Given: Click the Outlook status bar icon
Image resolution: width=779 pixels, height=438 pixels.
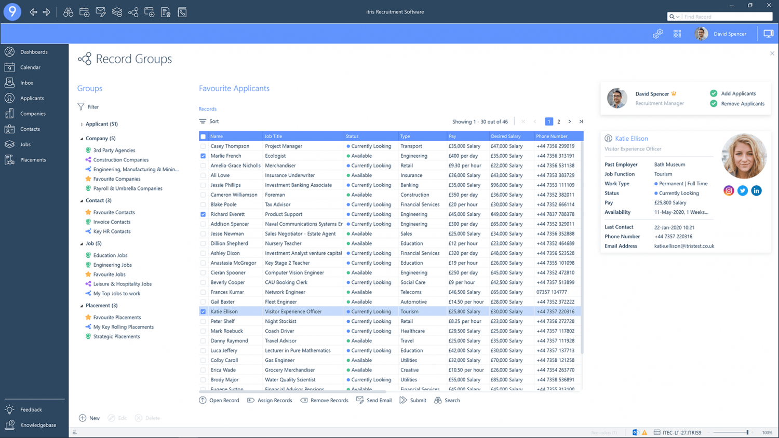Looking at the screenshot, I should coord(636,432).
